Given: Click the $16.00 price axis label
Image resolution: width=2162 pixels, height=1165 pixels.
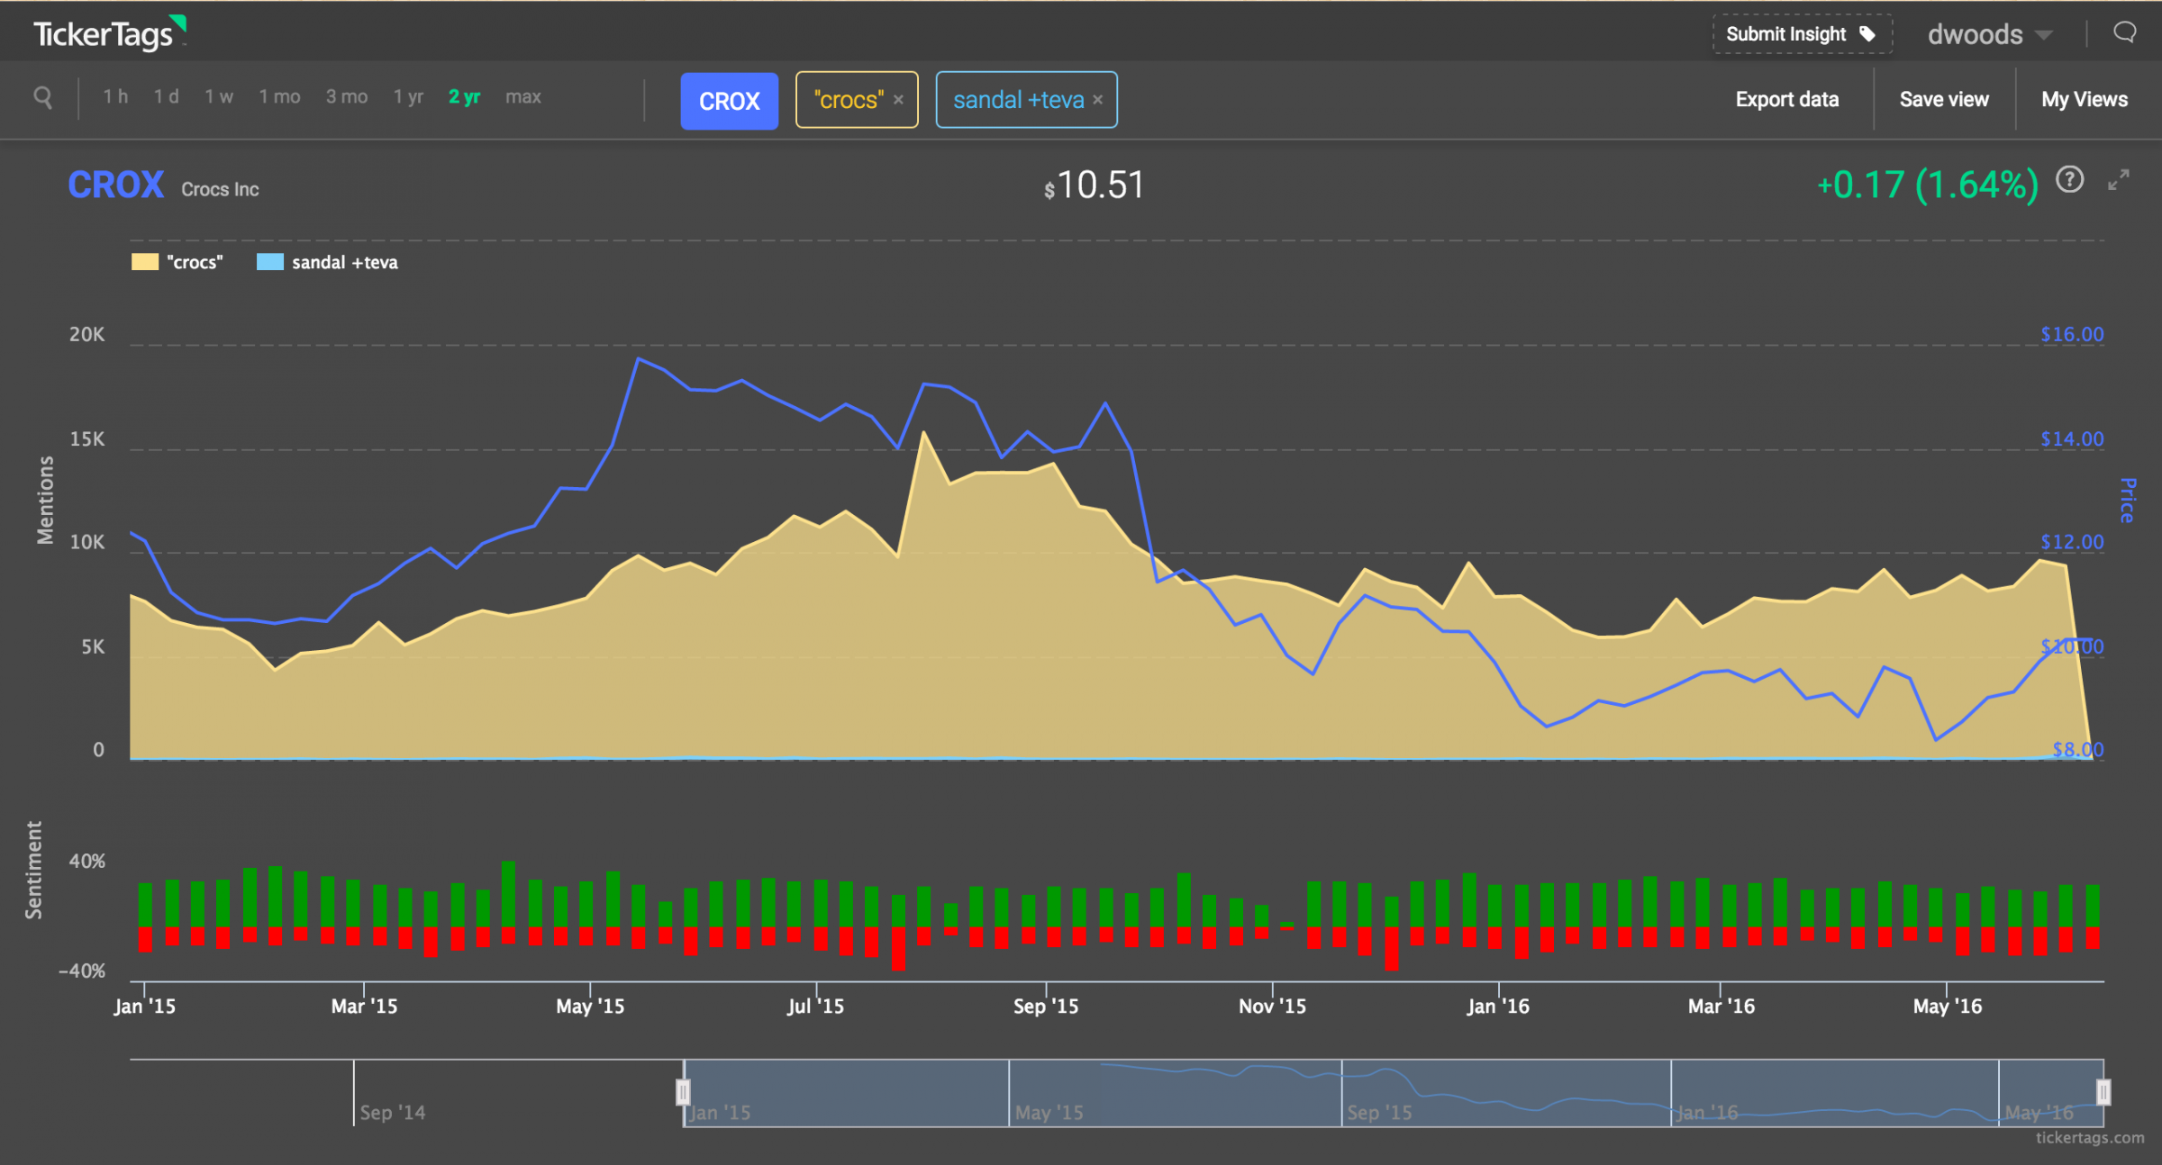Looking at the screenshot, I should pos(2072,335).
